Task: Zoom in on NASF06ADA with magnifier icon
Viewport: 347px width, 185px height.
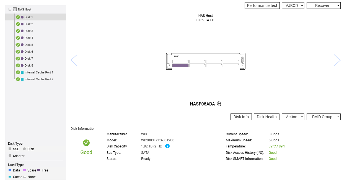Action: pyautogui.click(x=219, y=104)
